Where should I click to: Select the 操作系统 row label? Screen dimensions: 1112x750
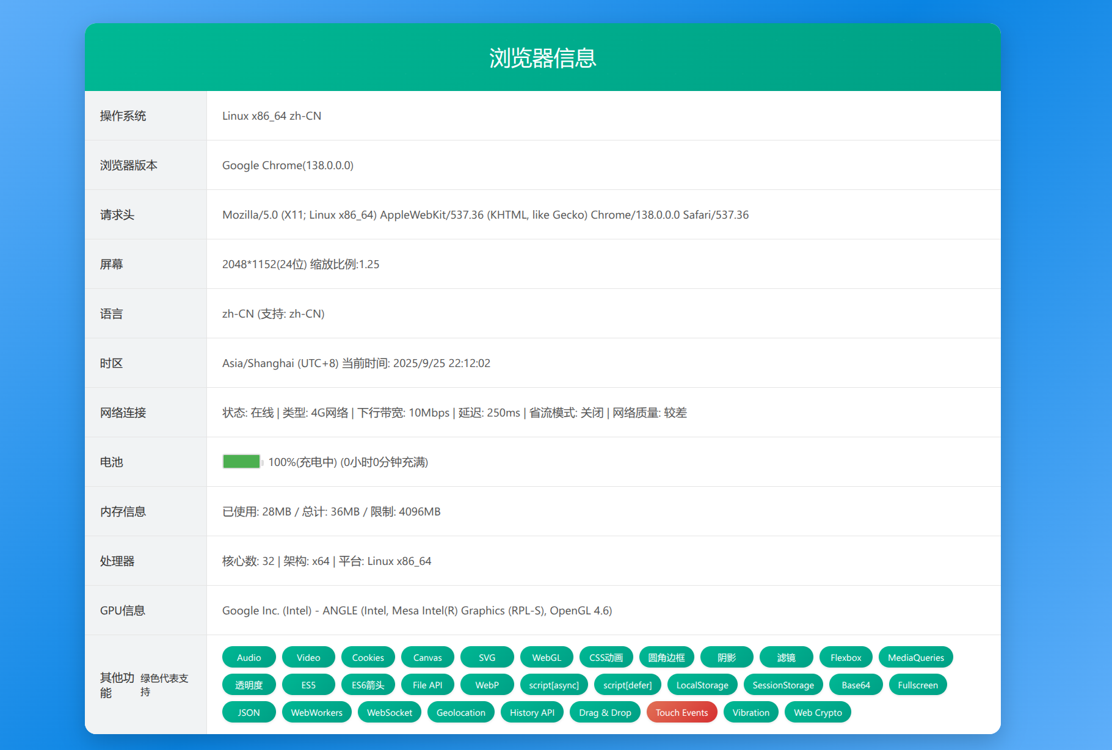123,116
